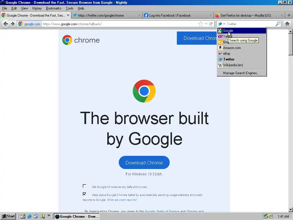Select Yahoo search engine
The image size is (293, 220).
[x=242, y=36]
